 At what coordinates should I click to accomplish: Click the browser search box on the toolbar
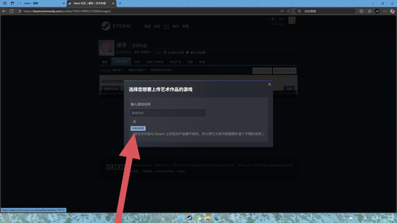click(x=325, y=11)
